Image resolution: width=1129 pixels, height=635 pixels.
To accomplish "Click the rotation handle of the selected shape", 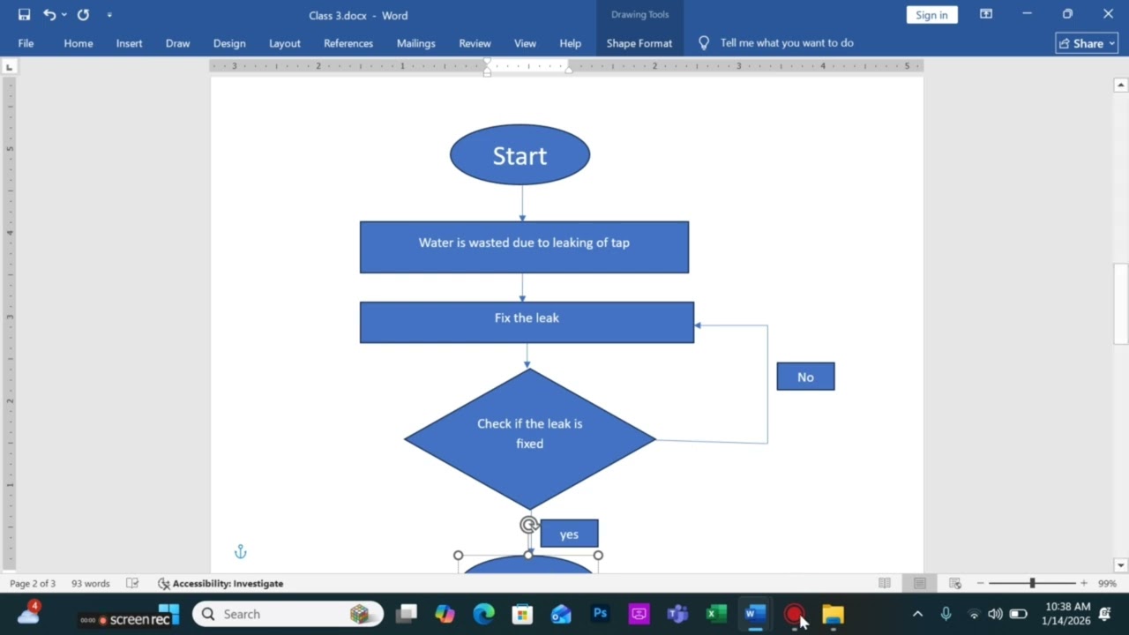I will pos(528,526).
